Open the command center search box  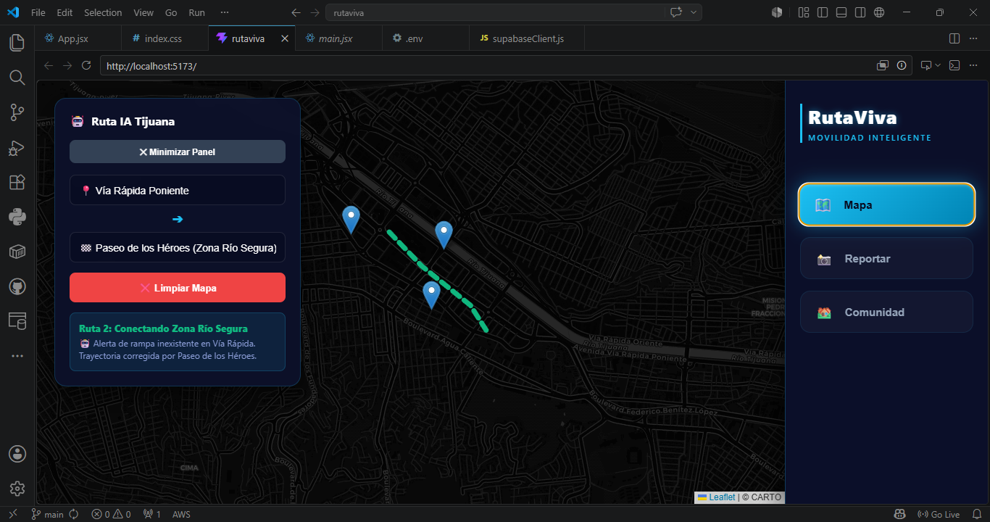coord(495,12)
